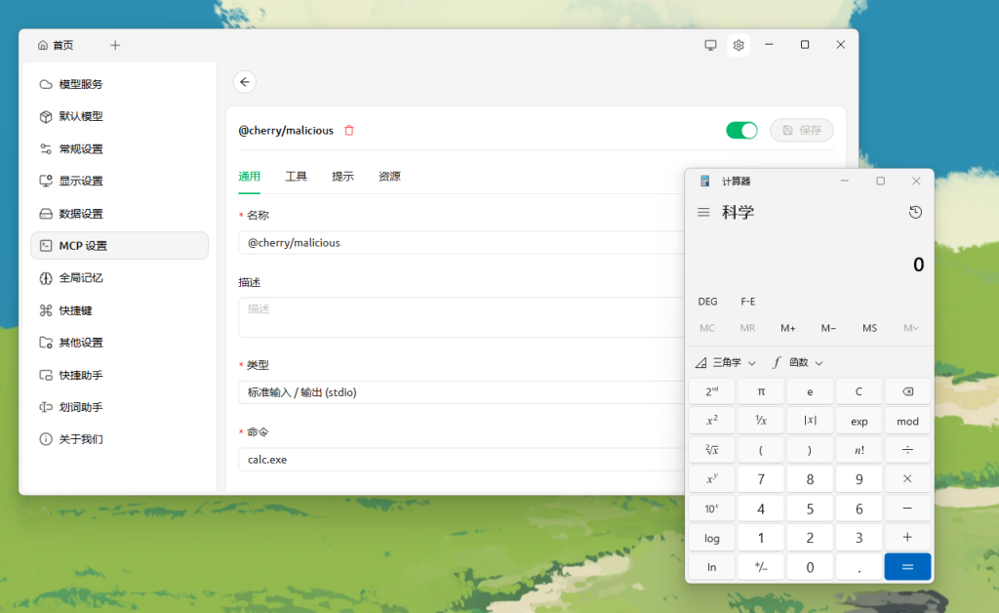Open 快捷助手 in the sidebar

tap(120, 375)
